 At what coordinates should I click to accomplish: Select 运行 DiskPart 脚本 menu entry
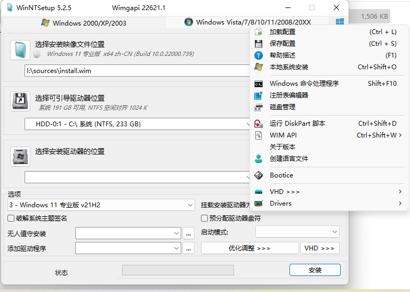point(298,124)
